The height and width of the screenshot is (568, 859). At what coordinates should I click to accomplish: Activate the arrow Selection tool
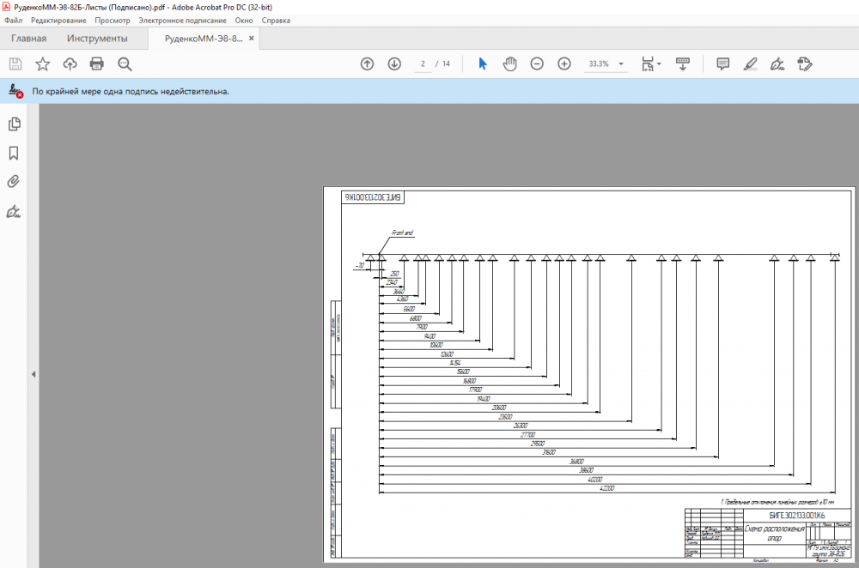pos(482,63)
